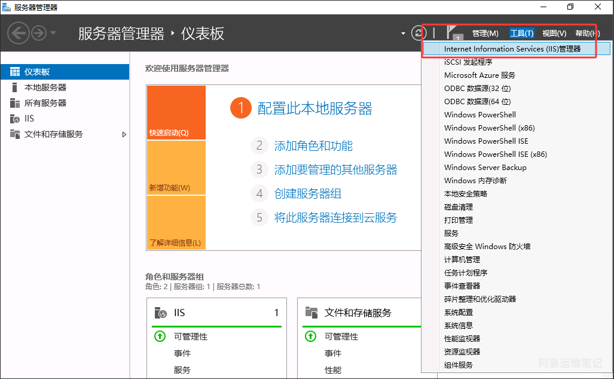
Task: Select 仪表板 in the sidebar
Action: coord(65,72)
